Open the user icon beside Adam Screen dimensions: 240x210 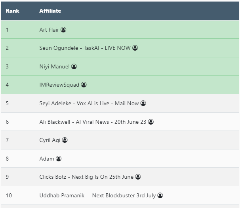pos(59,159)
